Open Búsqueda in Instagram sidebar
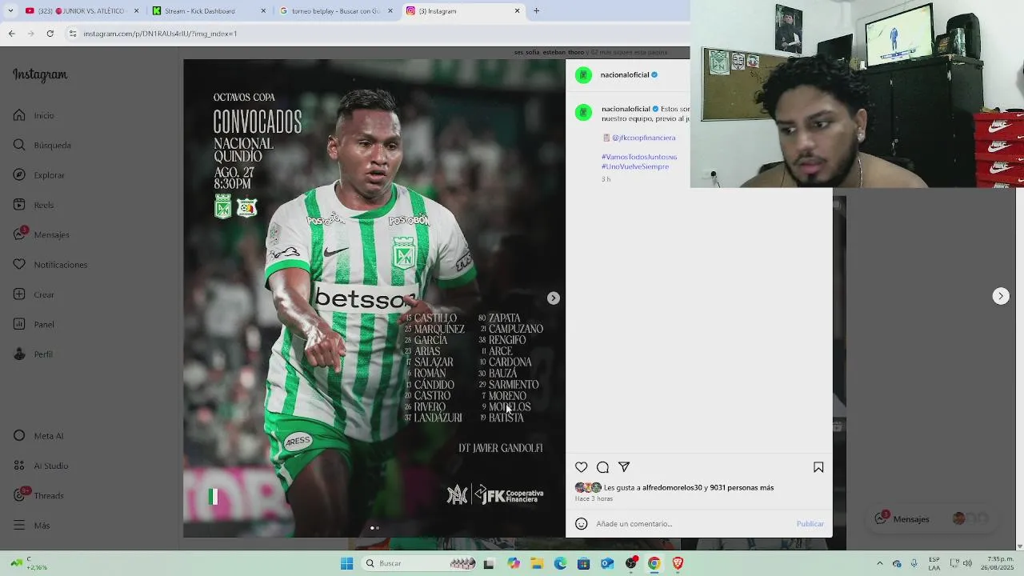 (x=42, y=145)
